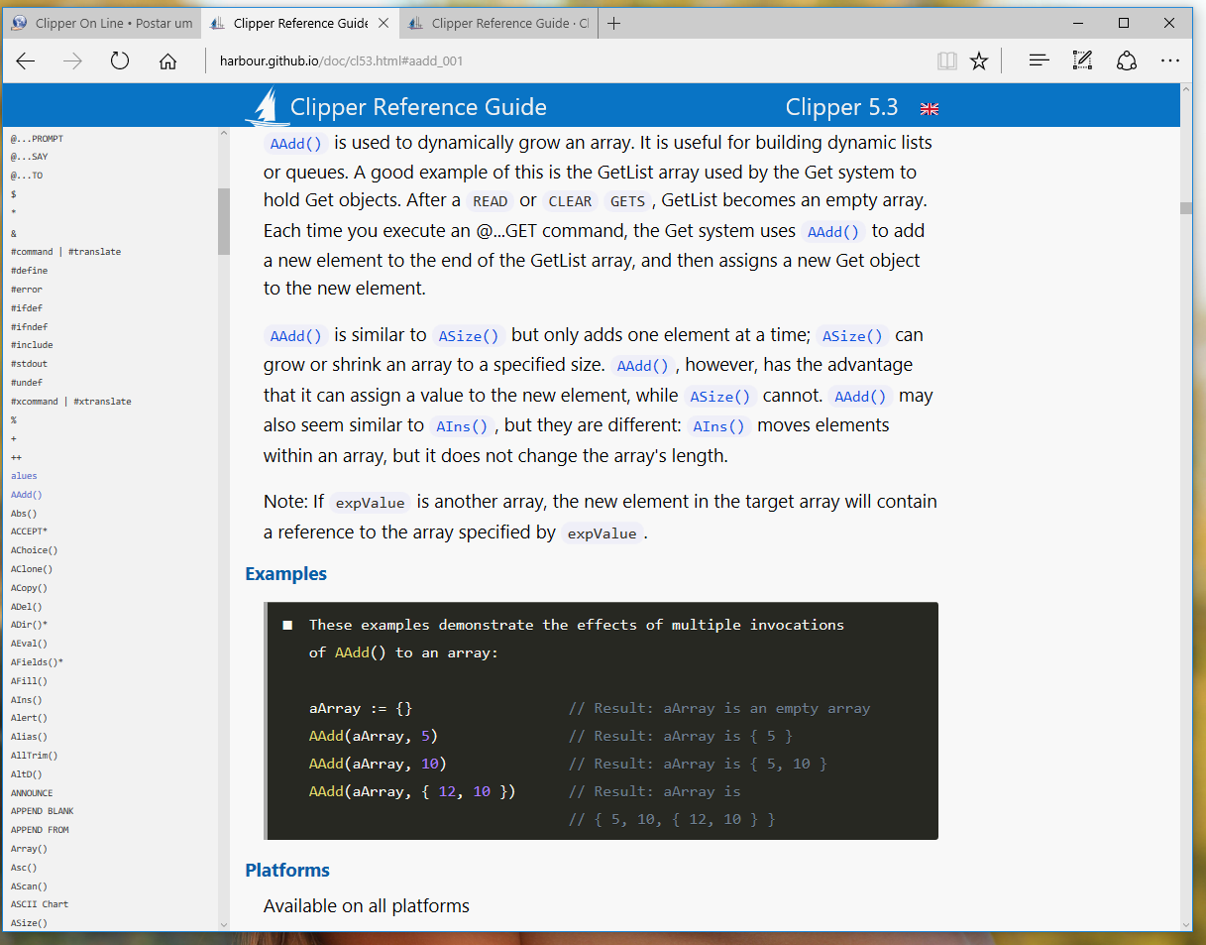Image resolution: width=1206 pixels, height=945 pixels.
Task: Make a web note
Action: click(1082, 61)
